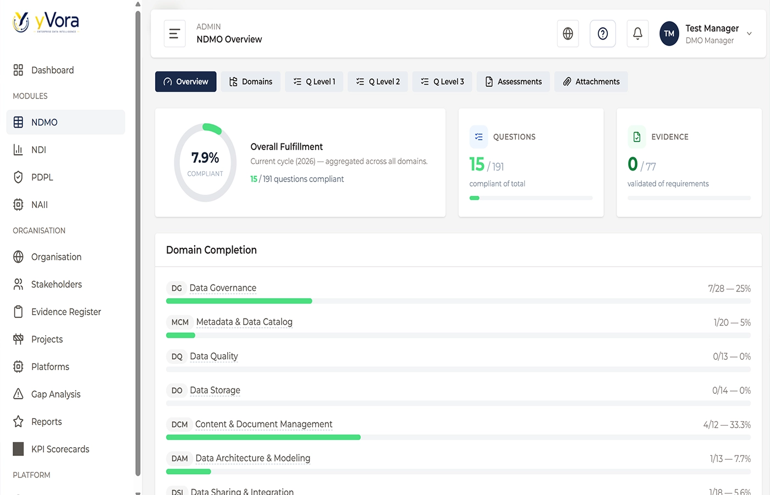The image size is (770, 495).
Task: Open notifications bell
Action: click(x=637, y=34)
